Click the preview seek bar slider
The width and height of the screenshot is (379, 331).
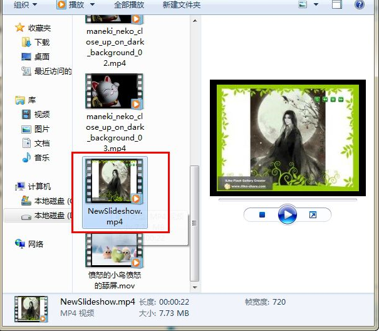coord(288,200)
